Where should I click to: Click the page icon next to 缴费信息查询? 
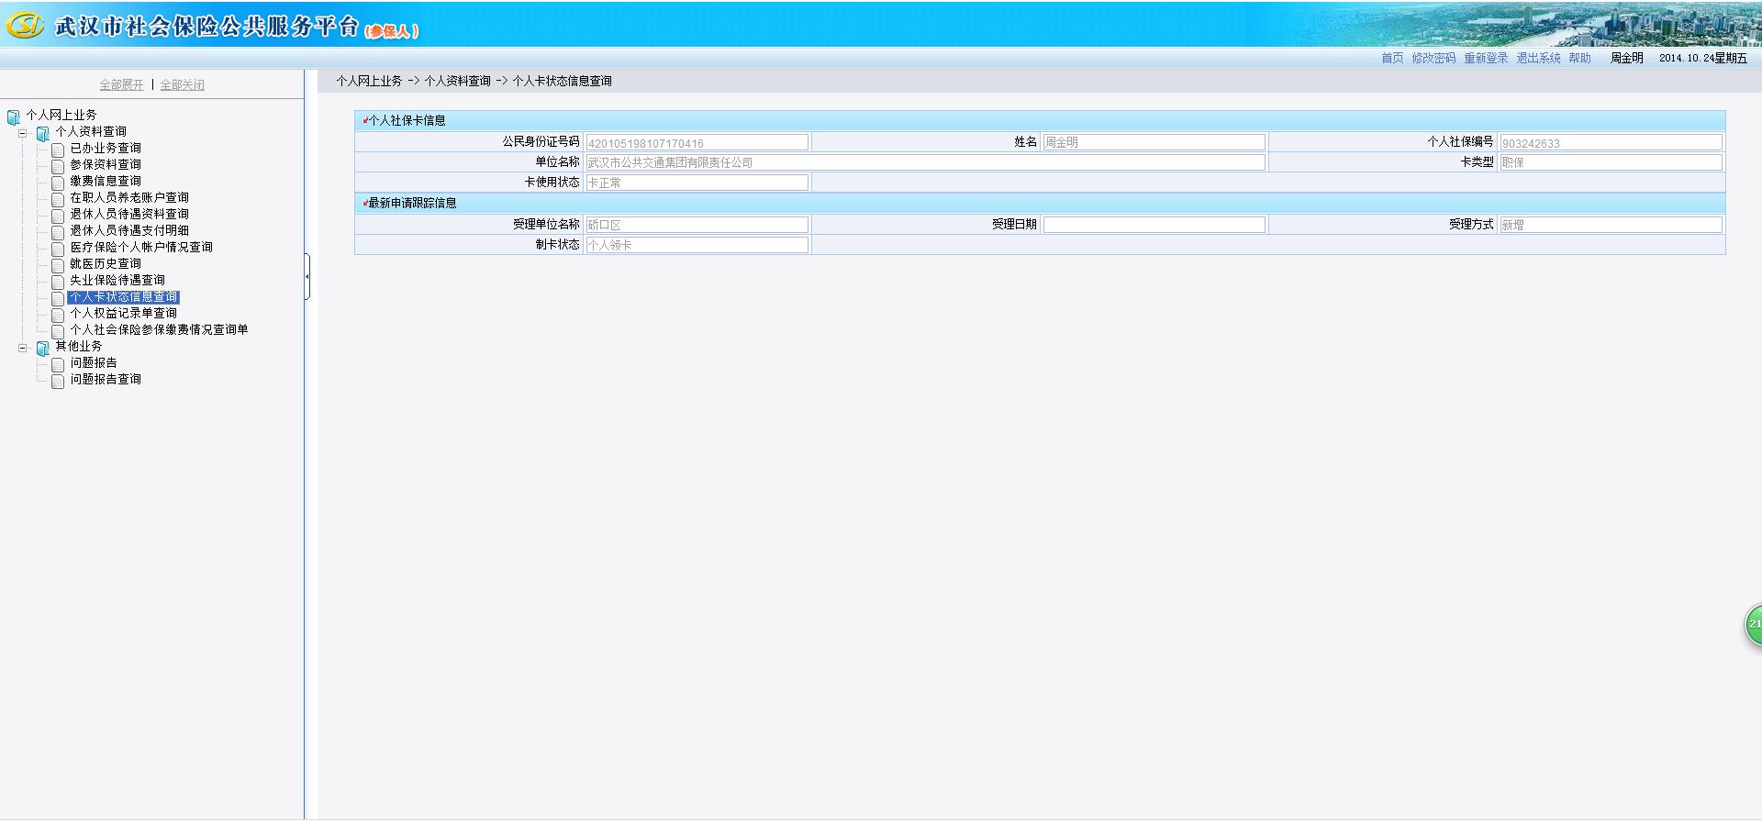[x=58, y=183]
